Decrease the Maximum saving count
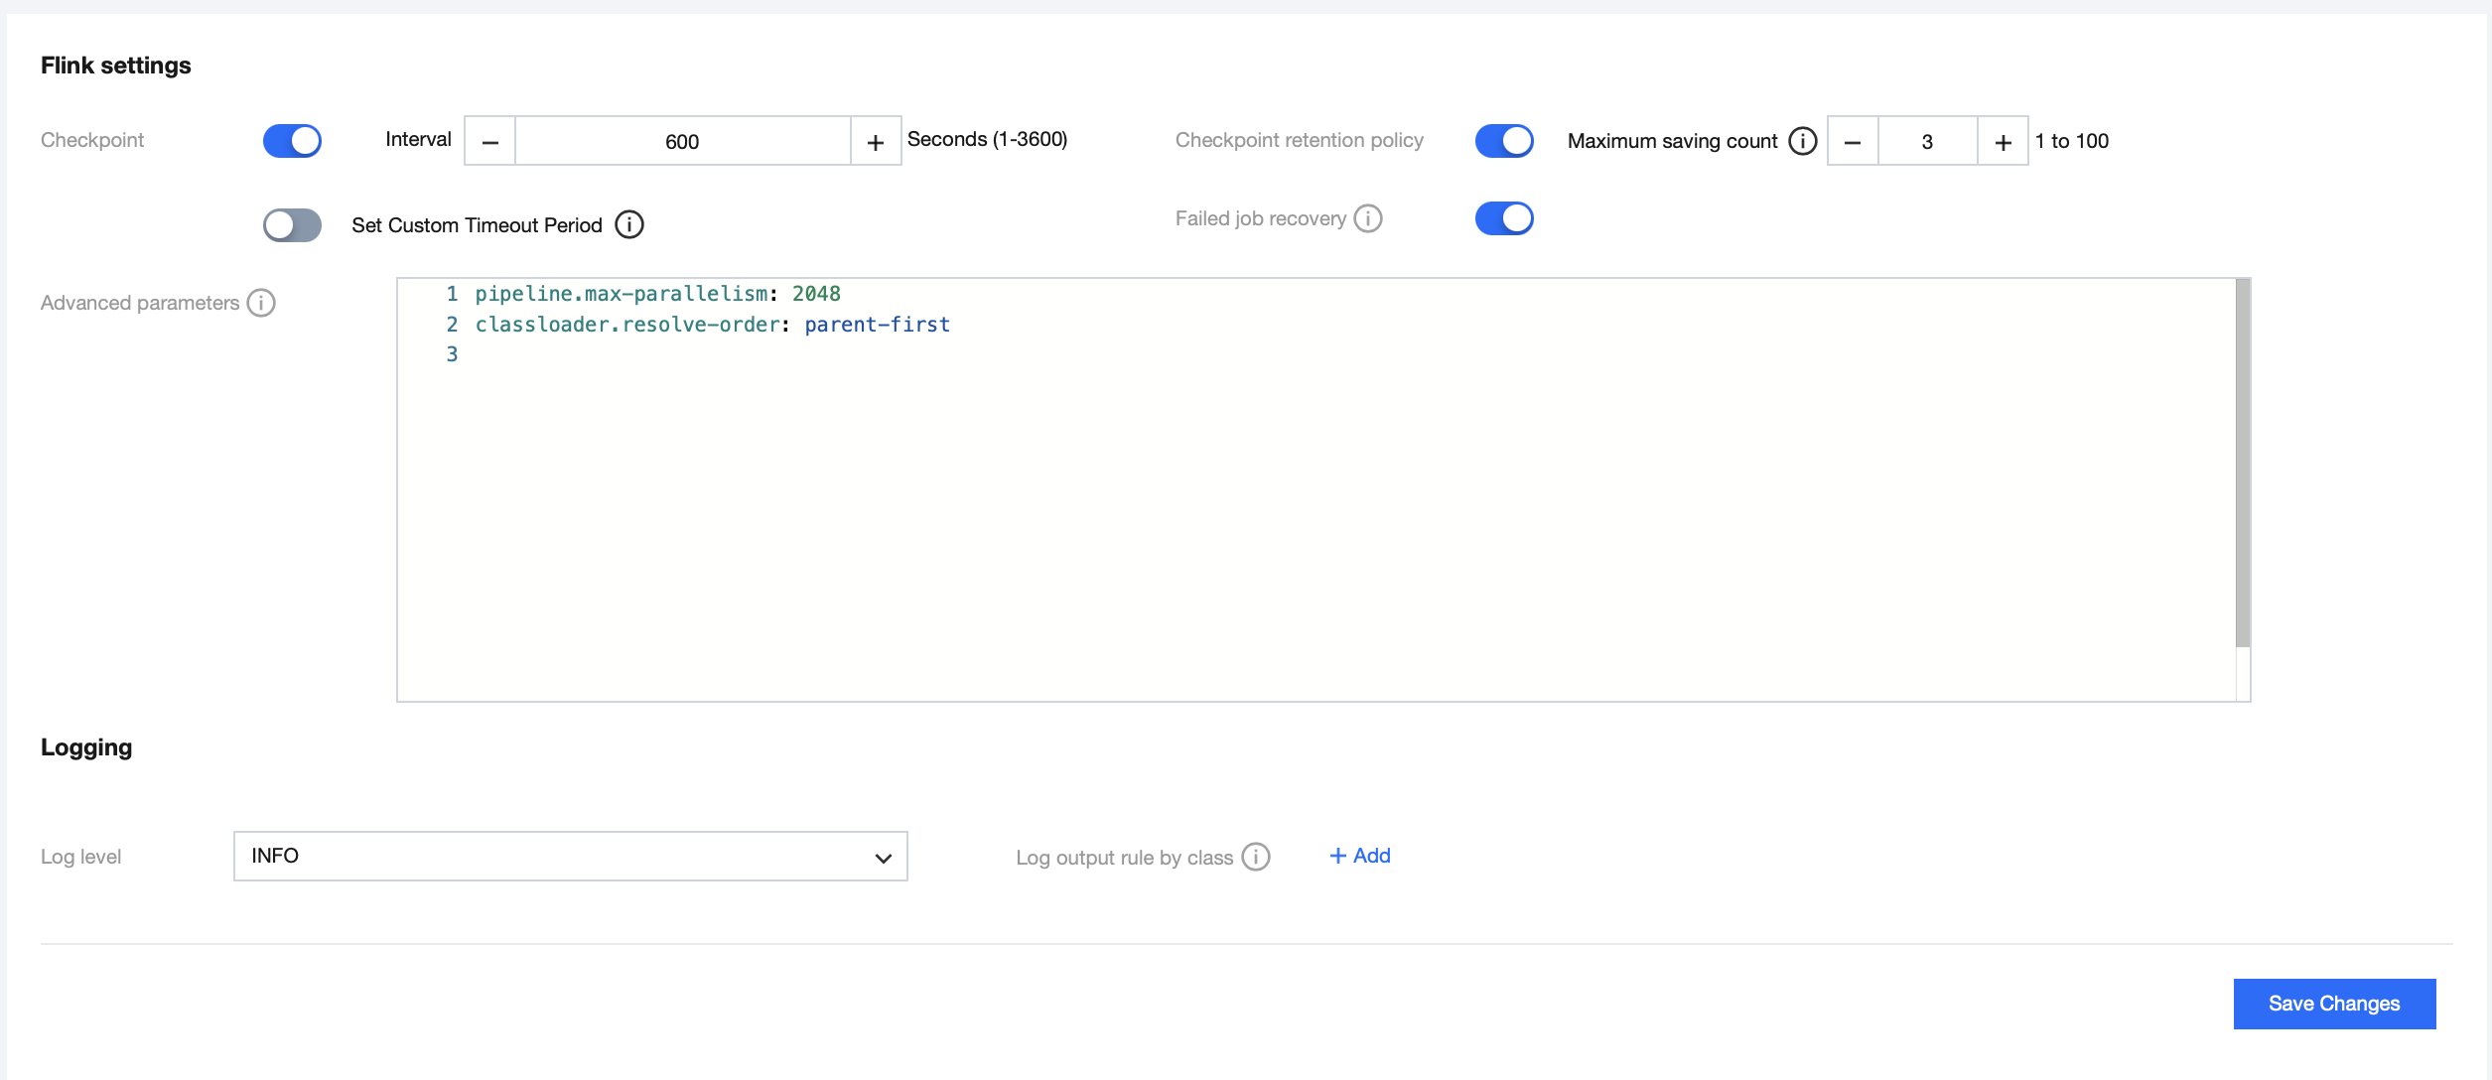The height and width of the screenshot is (1080, 2492). click(x=1853, y=141)
